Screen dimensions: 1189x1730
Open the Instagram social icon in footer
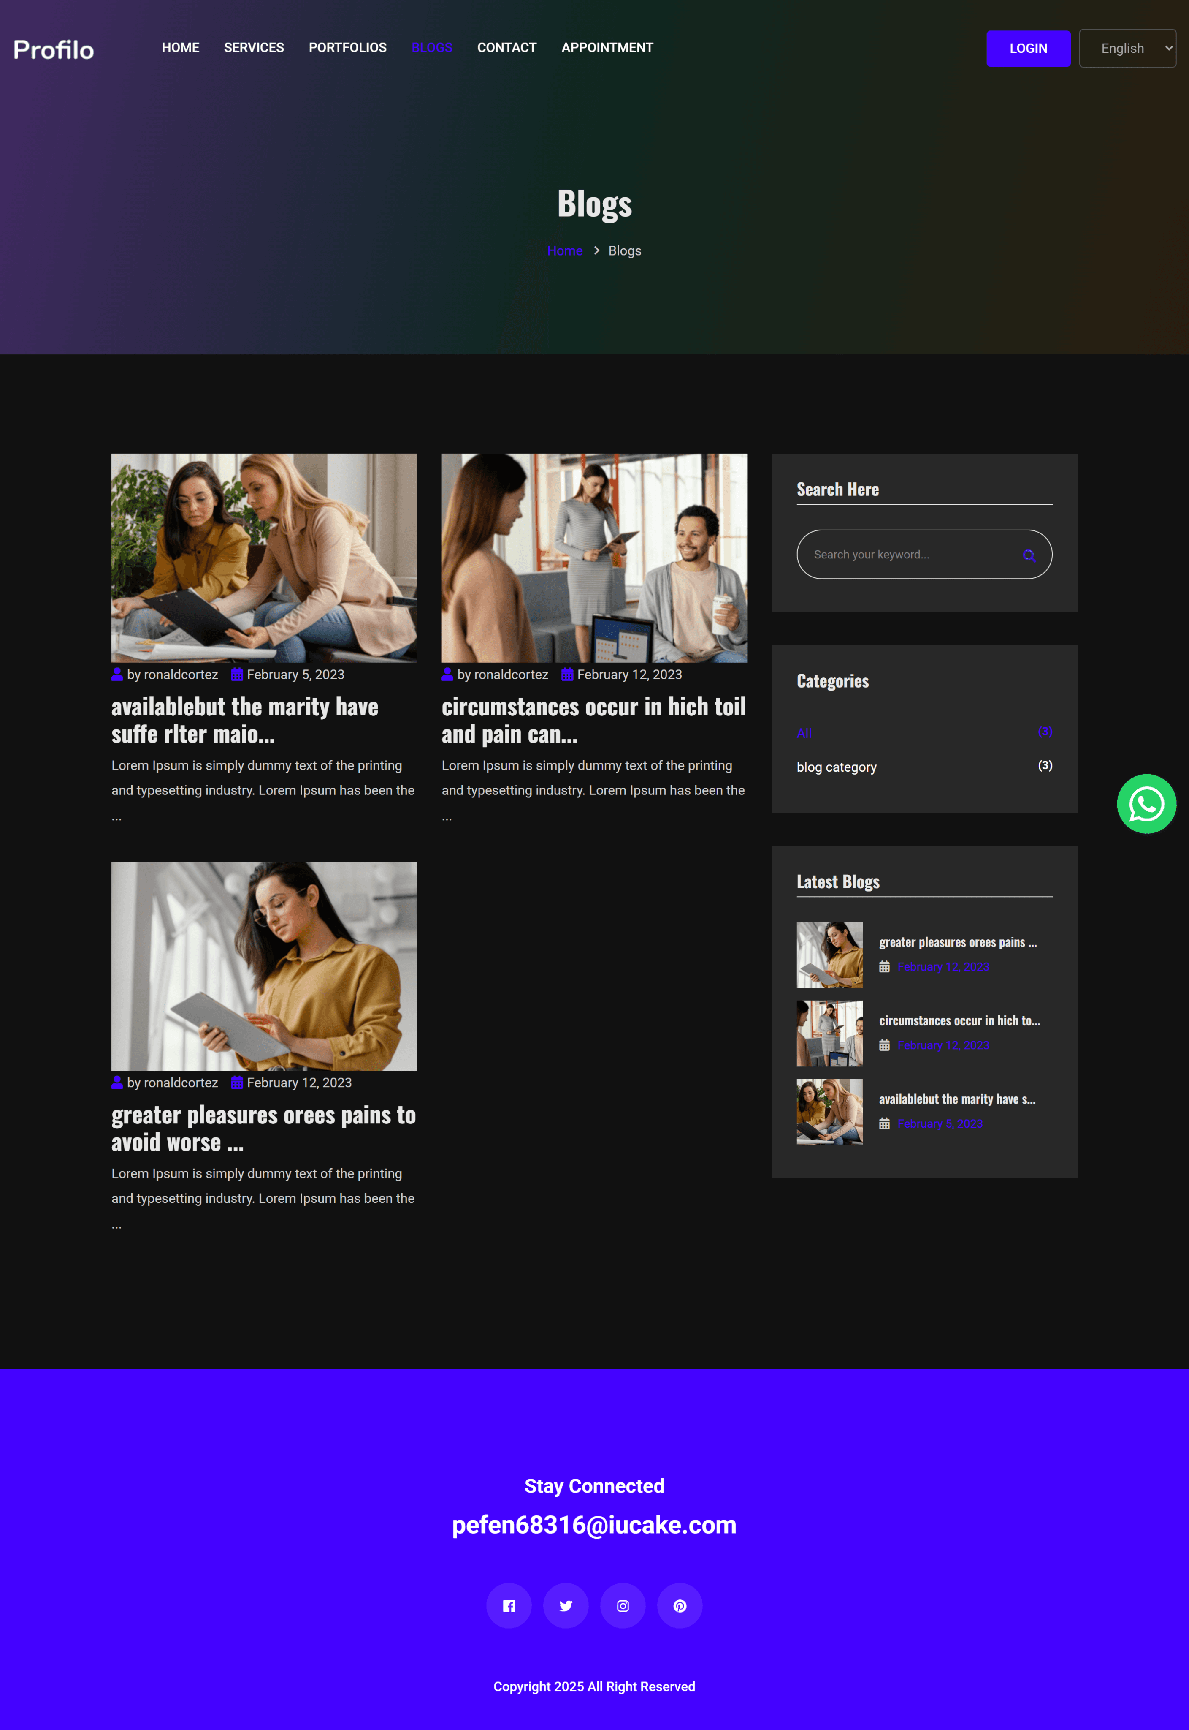[623, 1605]
